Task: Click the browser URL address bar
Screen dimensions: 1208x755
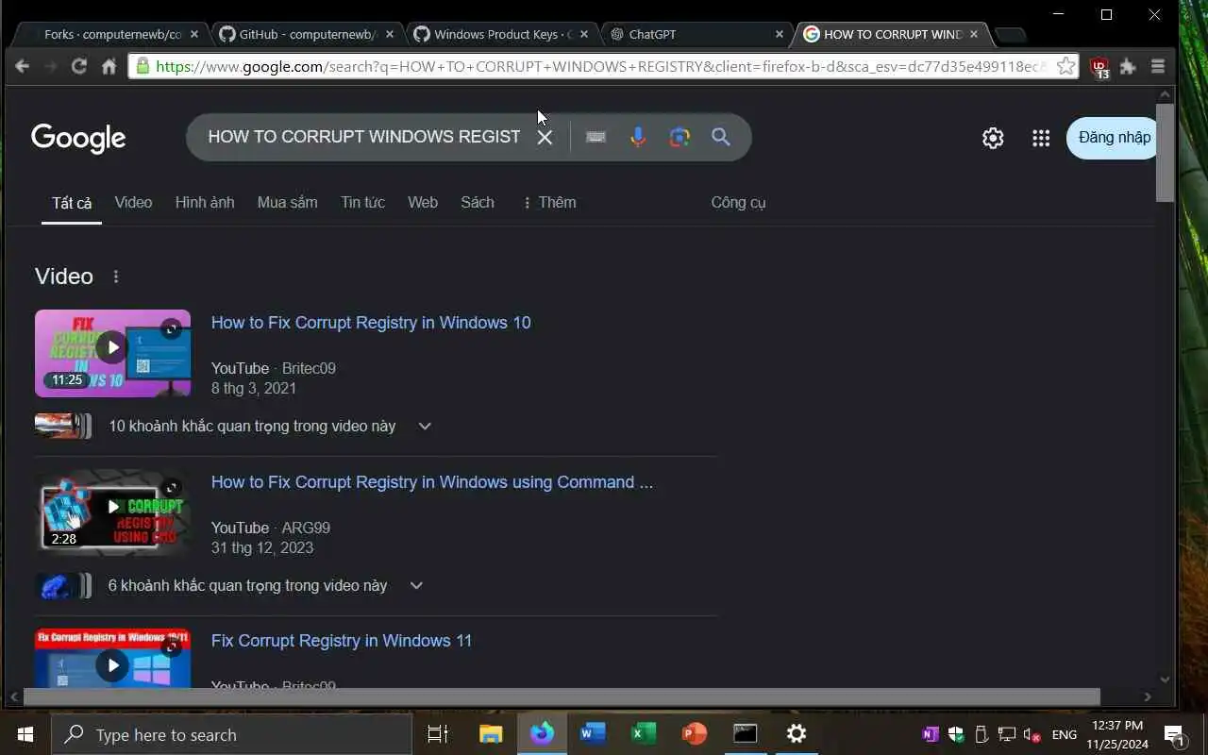Action: (x=600, y=66)
